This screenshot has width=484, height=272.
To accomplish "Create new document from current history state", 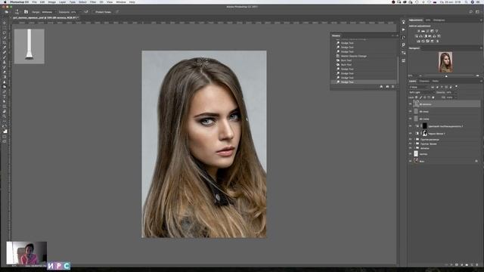I will point(381,87).
